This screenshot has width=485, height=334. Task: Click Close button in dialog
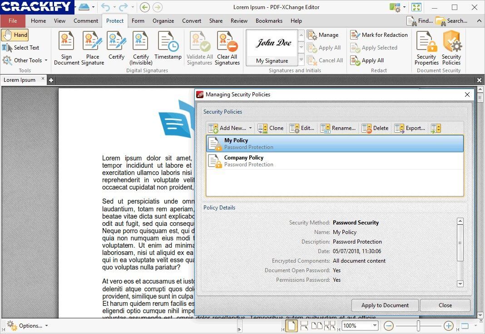[x=445, y=305]
